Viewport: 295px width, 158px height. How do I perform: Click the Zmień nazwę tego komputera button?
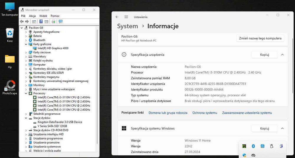(x=260, y=38)
